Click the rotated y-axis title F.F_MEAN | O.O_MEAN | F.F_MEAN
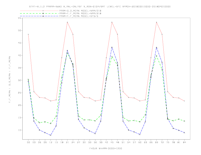The height and width of the screenshot is (155, 201). (x=10, y=80)
